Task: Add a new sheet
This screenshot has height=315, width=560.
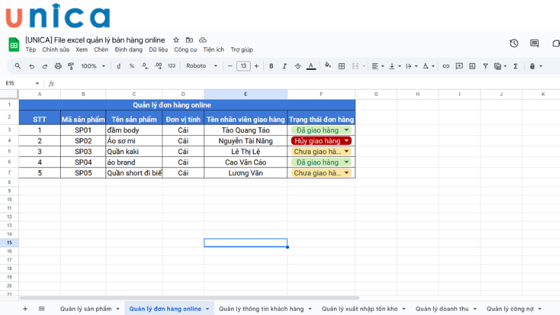Action: click(x=25, y=309)
